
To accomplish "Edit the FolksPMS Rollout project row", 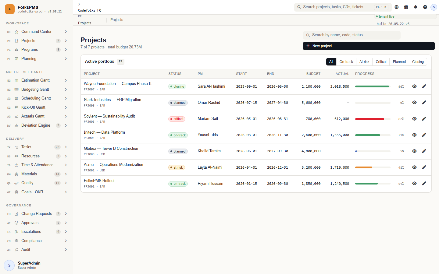I will point(424,183).
